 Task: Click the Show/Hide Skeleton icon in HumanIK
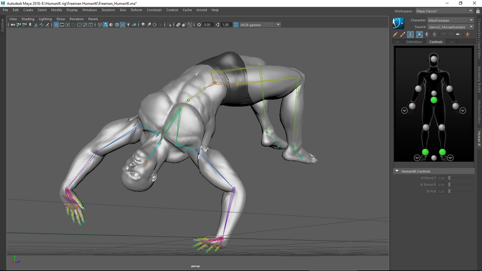[x=411, y=35]
